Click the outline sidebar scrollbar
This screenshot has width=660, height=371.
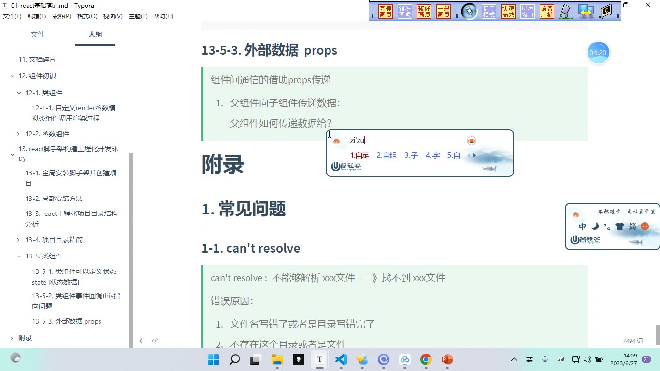tap(131, 250)
